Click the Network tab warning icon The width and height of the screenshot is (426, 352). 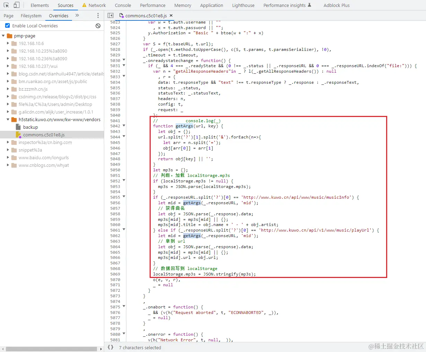tap(85, 5)
